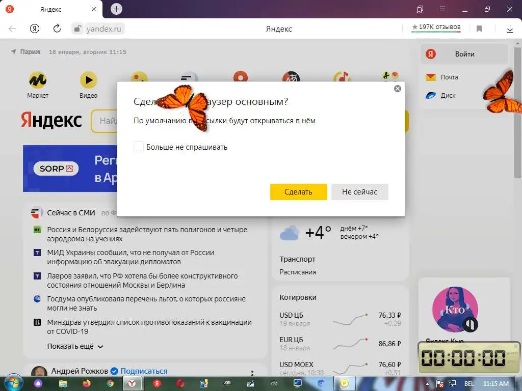Open the Яндекс Кью Mona Lisa card
This screenshot has height=391, width=522.
pyautogui.click(x=455, y=310)
